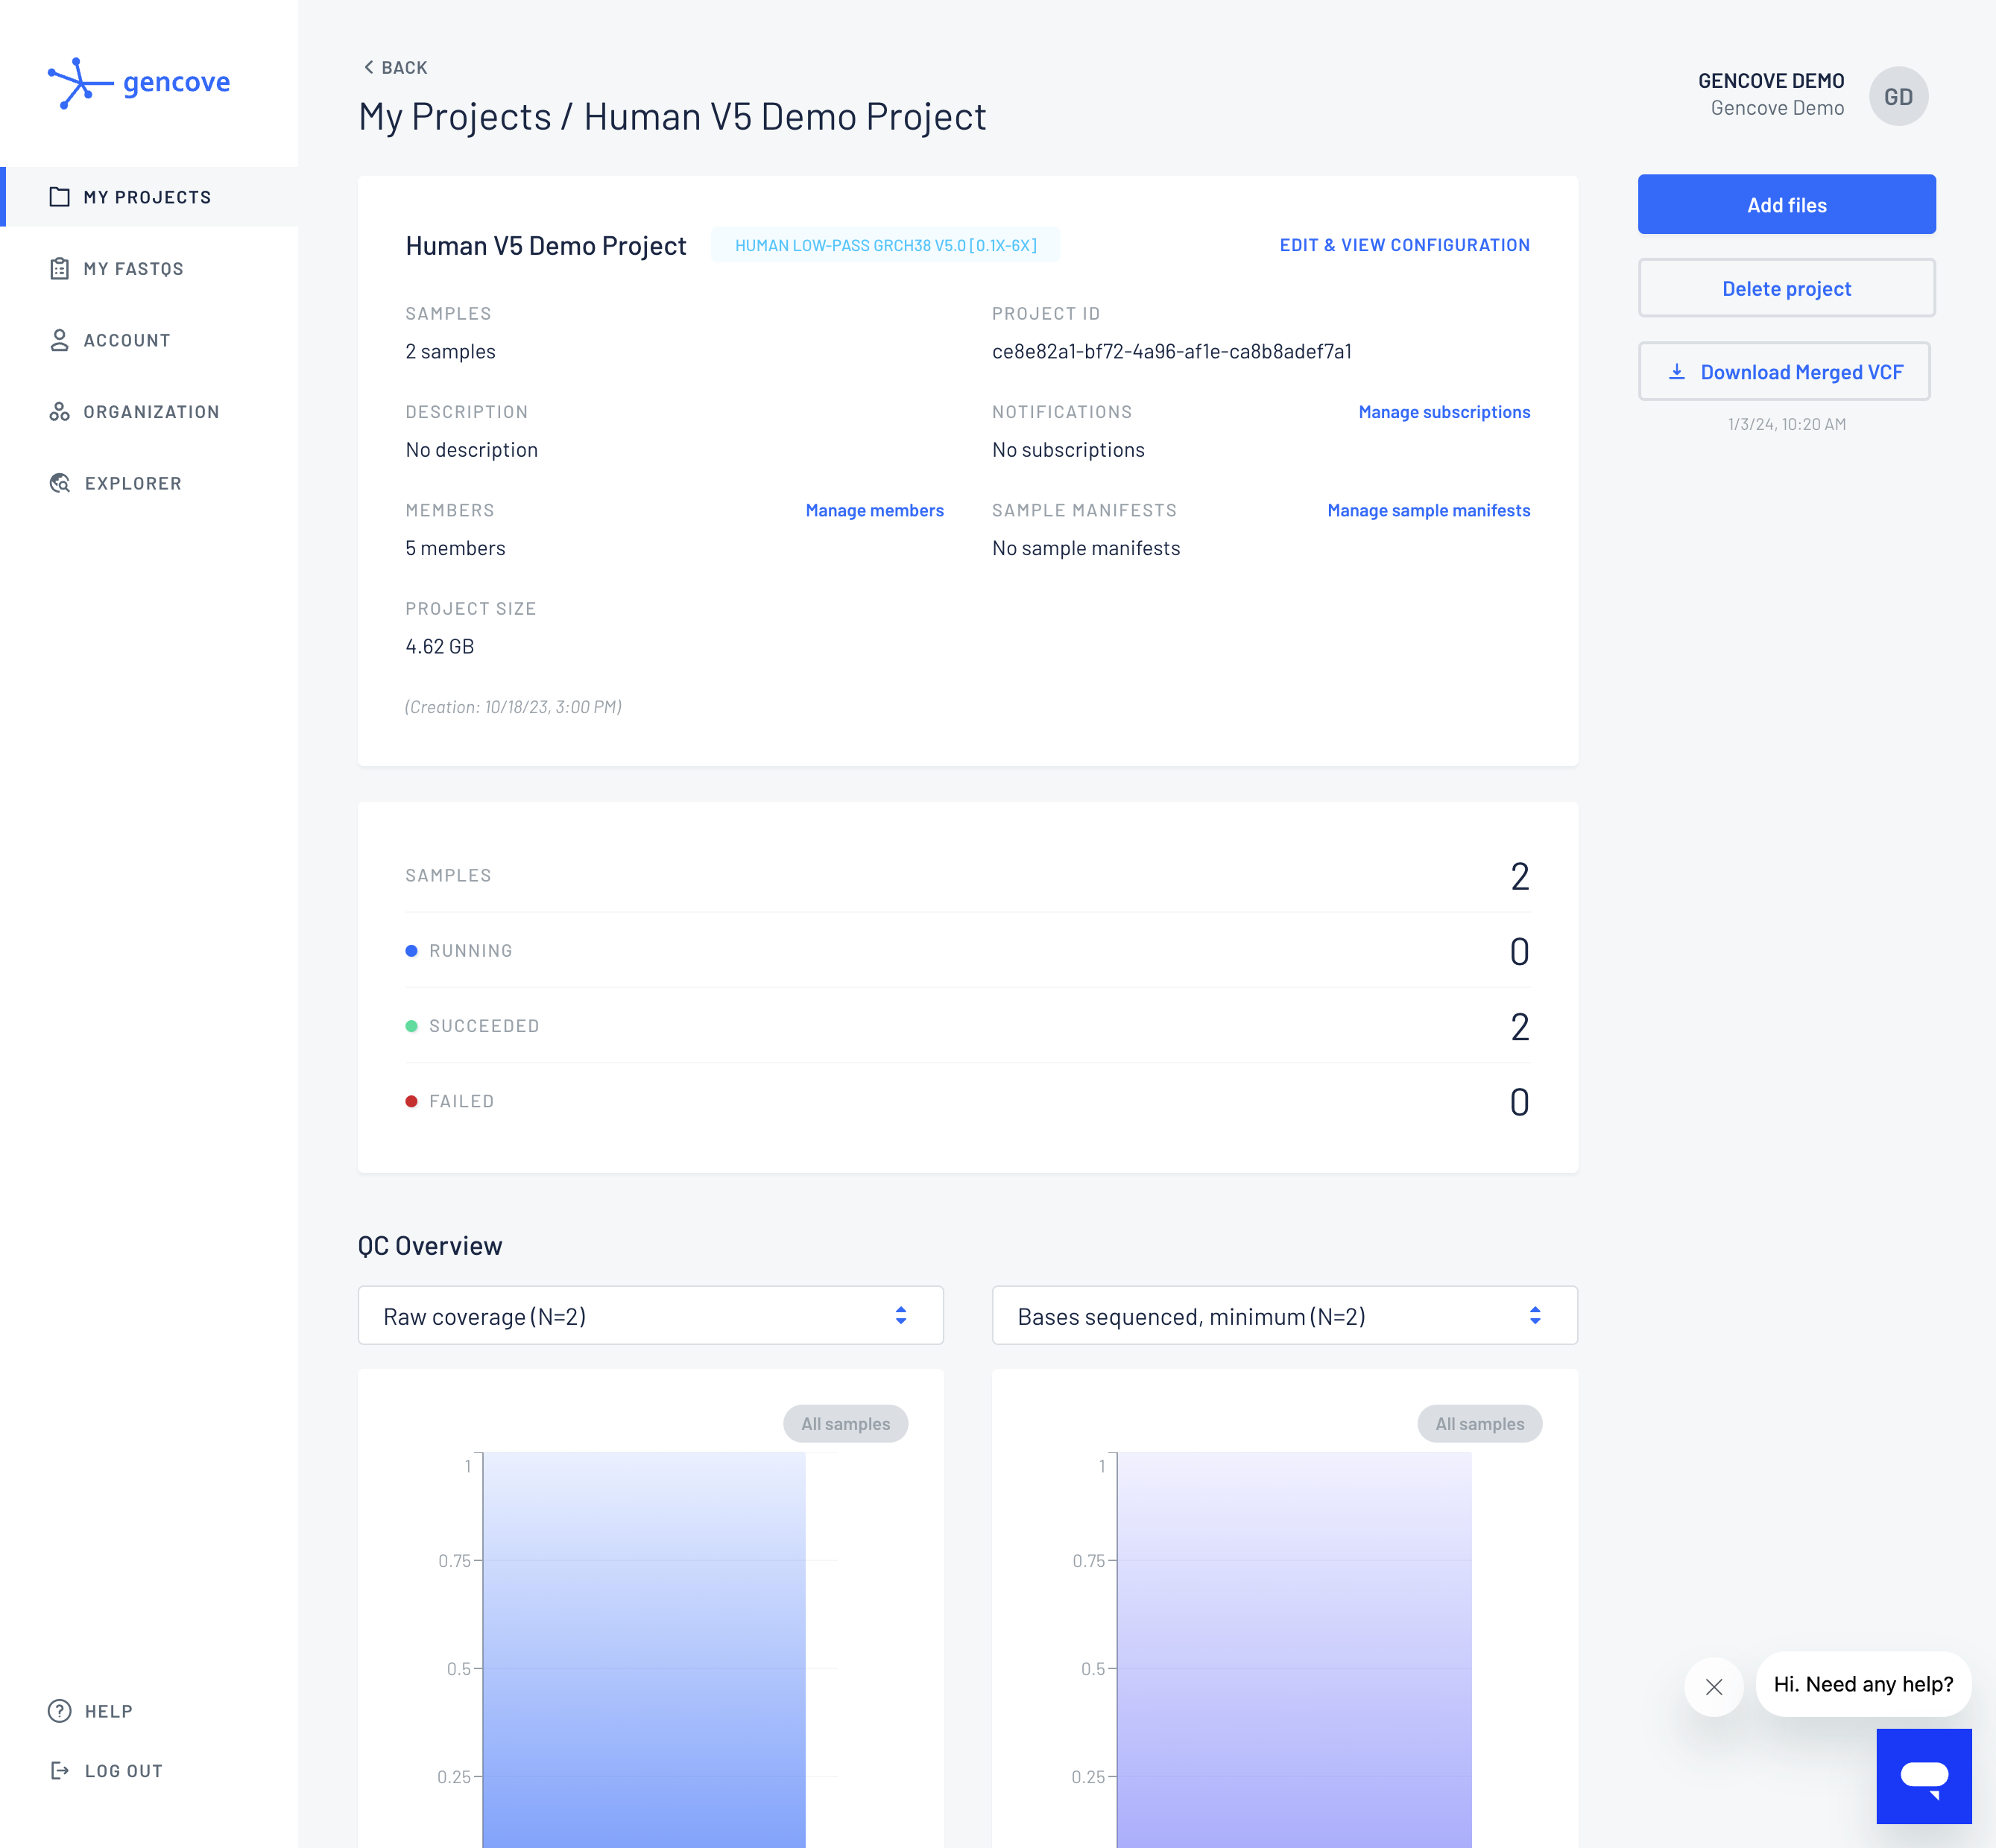Click the My FASTQs clipboard icon

tap(60, 268)
